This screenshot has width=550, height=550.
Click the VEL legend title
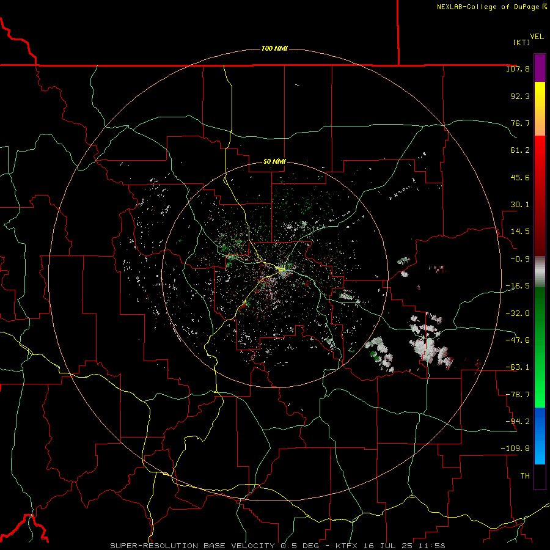537,37
